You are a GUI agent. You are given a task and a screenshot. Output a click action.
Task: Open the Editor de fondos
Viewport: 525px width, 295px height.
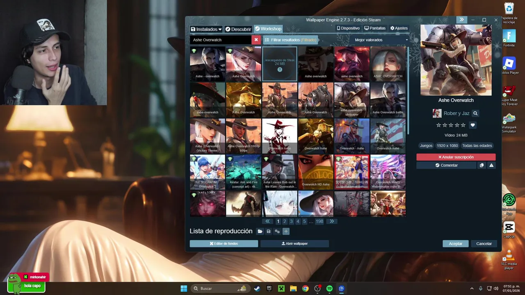click(224, 243)
